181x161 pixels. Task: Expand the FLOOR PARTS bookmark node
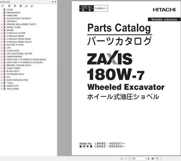coord(2,51)
